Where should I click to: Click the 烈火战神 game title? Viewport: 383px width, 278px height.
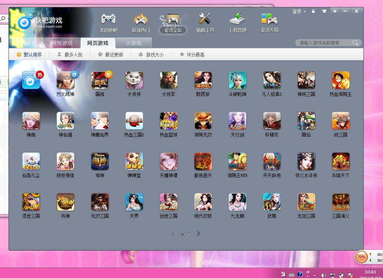(65, 95)
